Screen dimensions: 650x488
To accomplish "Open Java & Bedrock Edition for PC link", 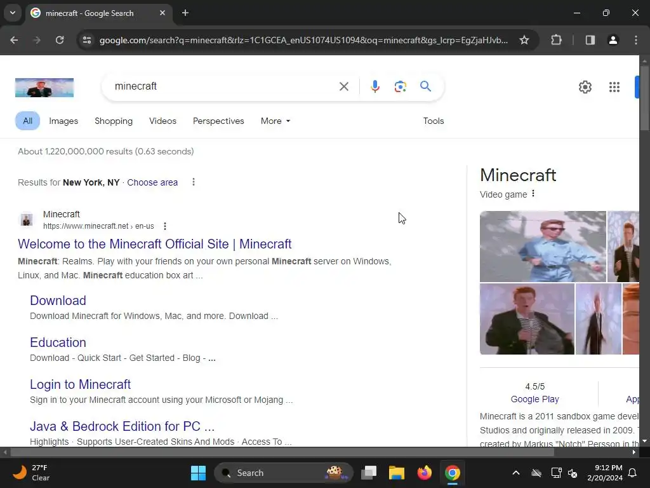I will click(x=123, y=426).
